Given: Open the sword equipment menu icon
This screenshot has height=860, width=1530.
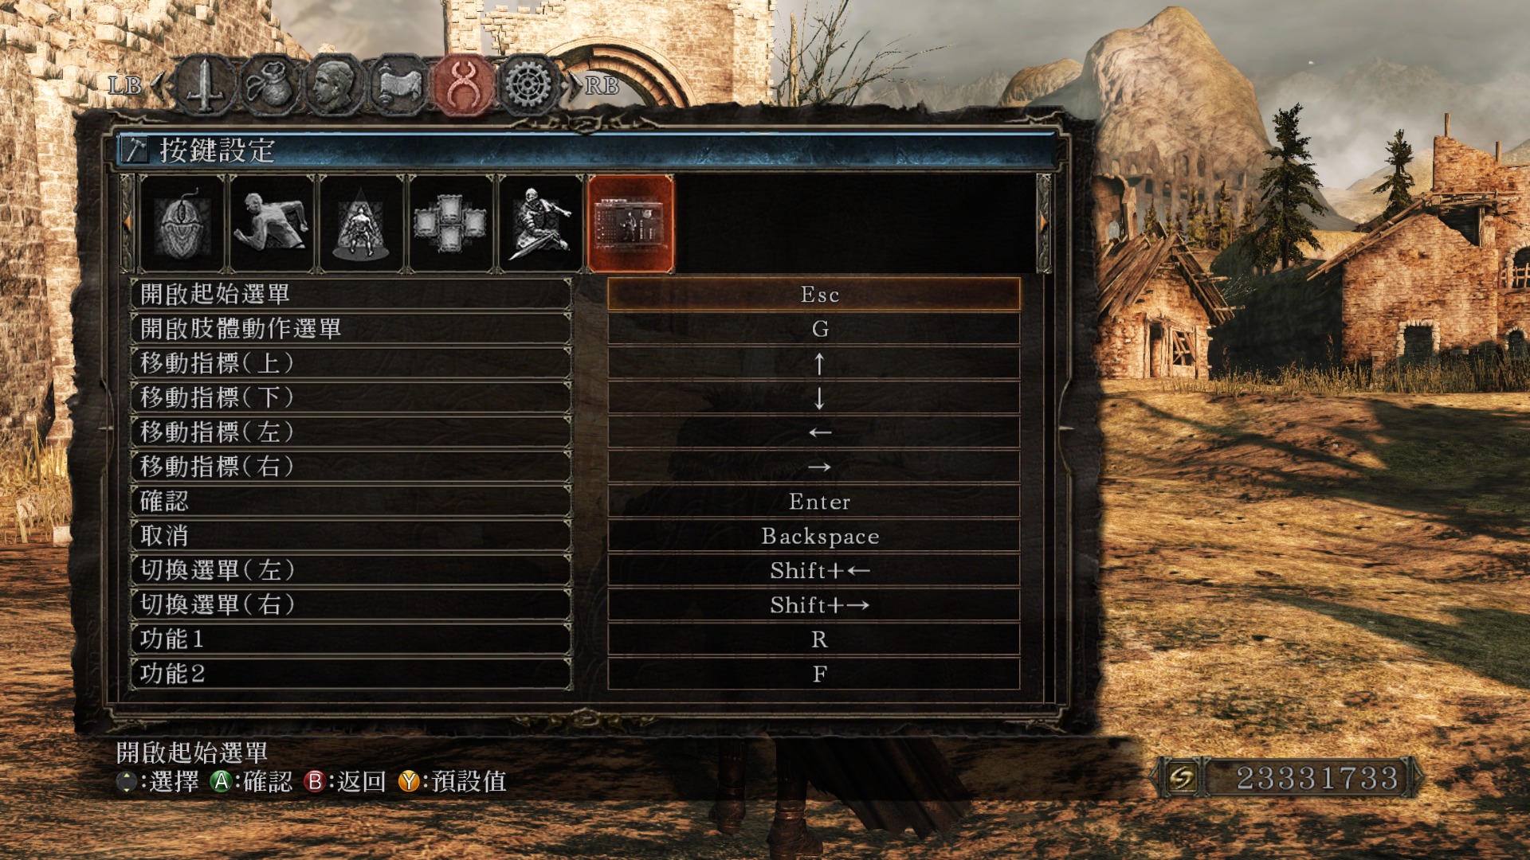Looking at the screenshot, I should click(x=206, y=84).
